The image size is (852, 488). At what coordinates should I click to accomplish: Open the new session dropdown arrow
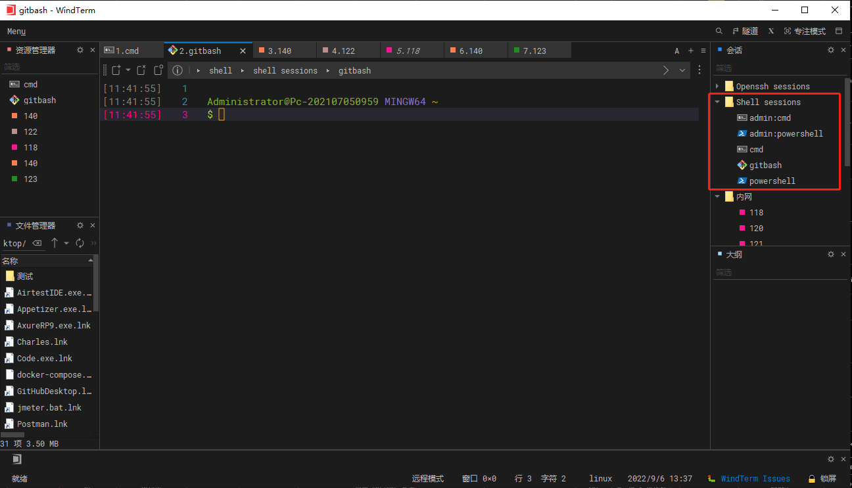[x=128, y=70]
